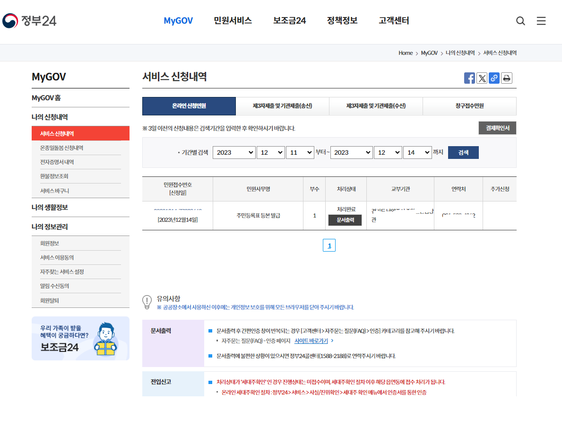Print the page using the printer icon
Image resolution: width=562 pixels, height=446 pixels.
tap(506, 78)
